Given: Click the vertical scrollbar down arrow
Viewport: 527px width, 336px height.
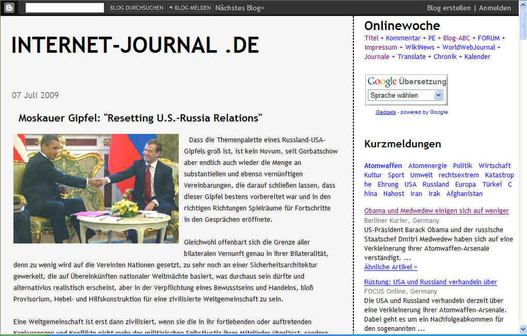Looking at the screenshot, I should [x=522, y=329].
